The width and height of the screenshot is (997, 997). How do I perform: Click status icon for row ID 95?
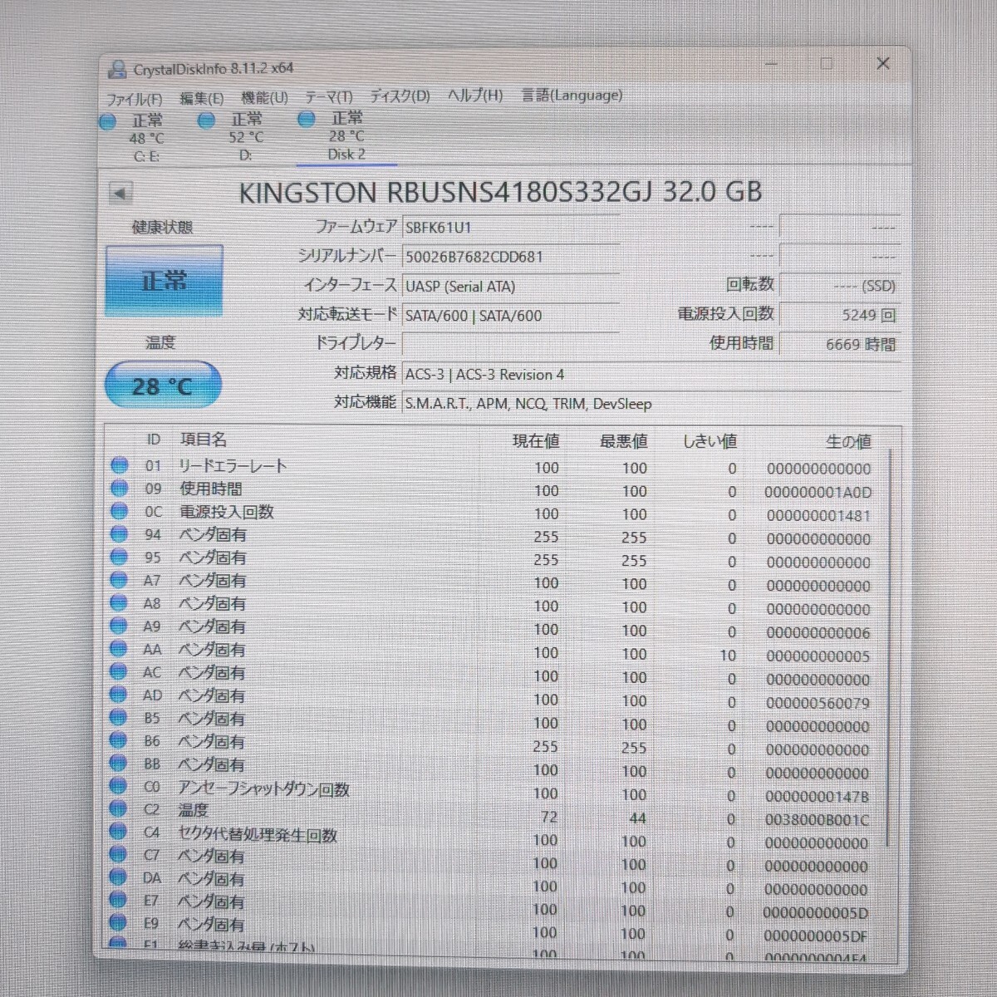click(x=119, y=557)
